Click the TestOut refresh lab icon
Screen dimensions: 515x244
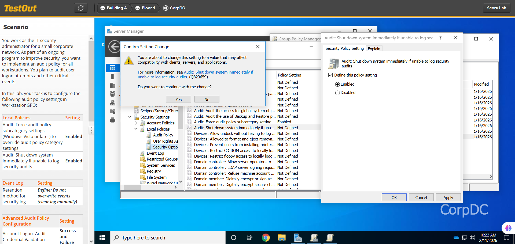pyautogui.click(x=80, y=8)
